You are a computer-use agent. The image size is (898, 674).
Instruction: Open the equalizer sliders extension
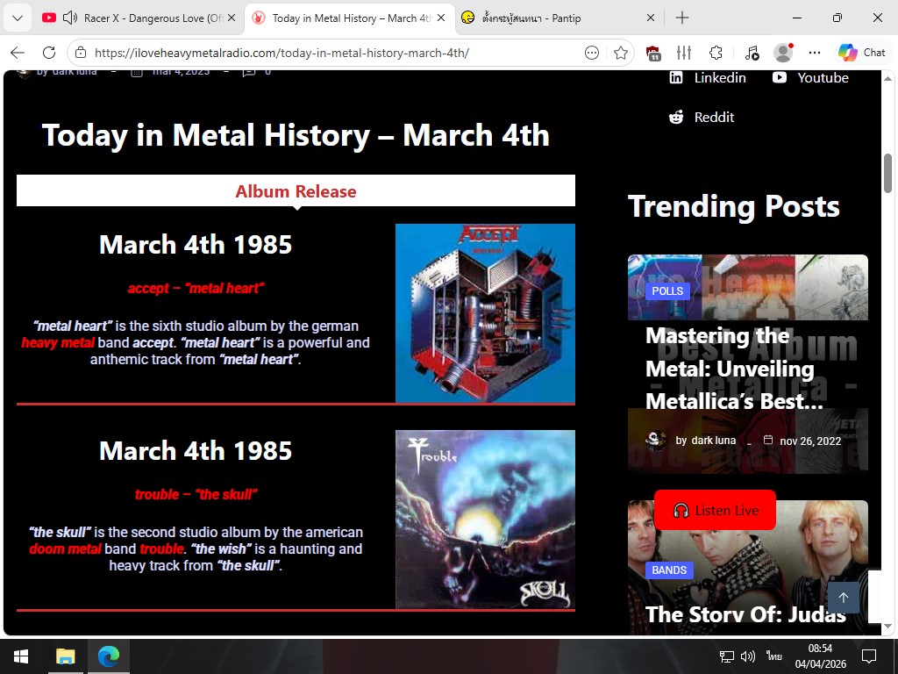684,53
